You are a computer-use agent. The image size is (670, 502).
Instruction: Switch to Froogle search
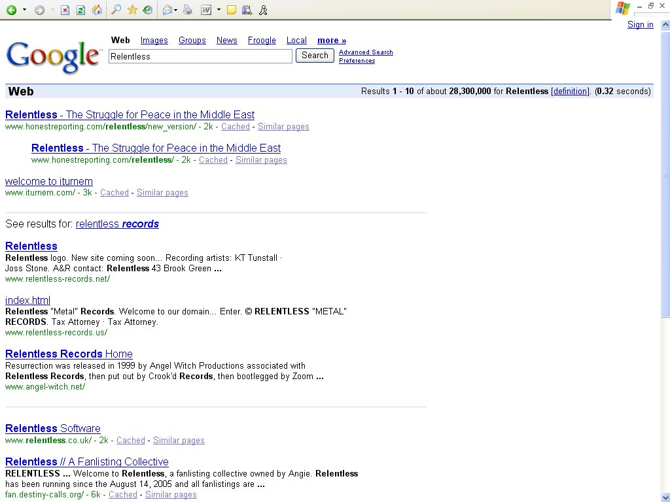coord(262,40)
